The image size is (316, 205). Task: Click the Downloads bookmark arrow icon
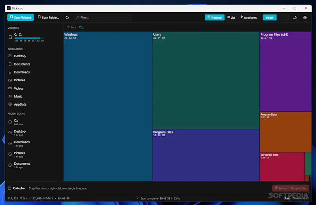[x=10, y=72]
